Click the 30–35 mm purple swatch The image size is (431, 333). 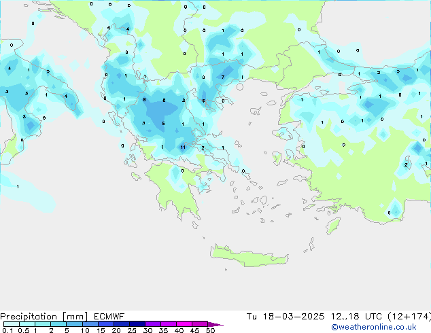pyautogui.click(x=152, y=324)
